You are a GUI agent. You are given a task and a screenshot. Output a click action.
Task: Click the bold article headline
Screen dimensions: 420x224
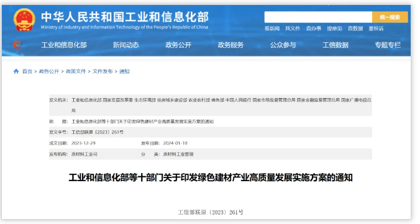(x=211, y=177)
